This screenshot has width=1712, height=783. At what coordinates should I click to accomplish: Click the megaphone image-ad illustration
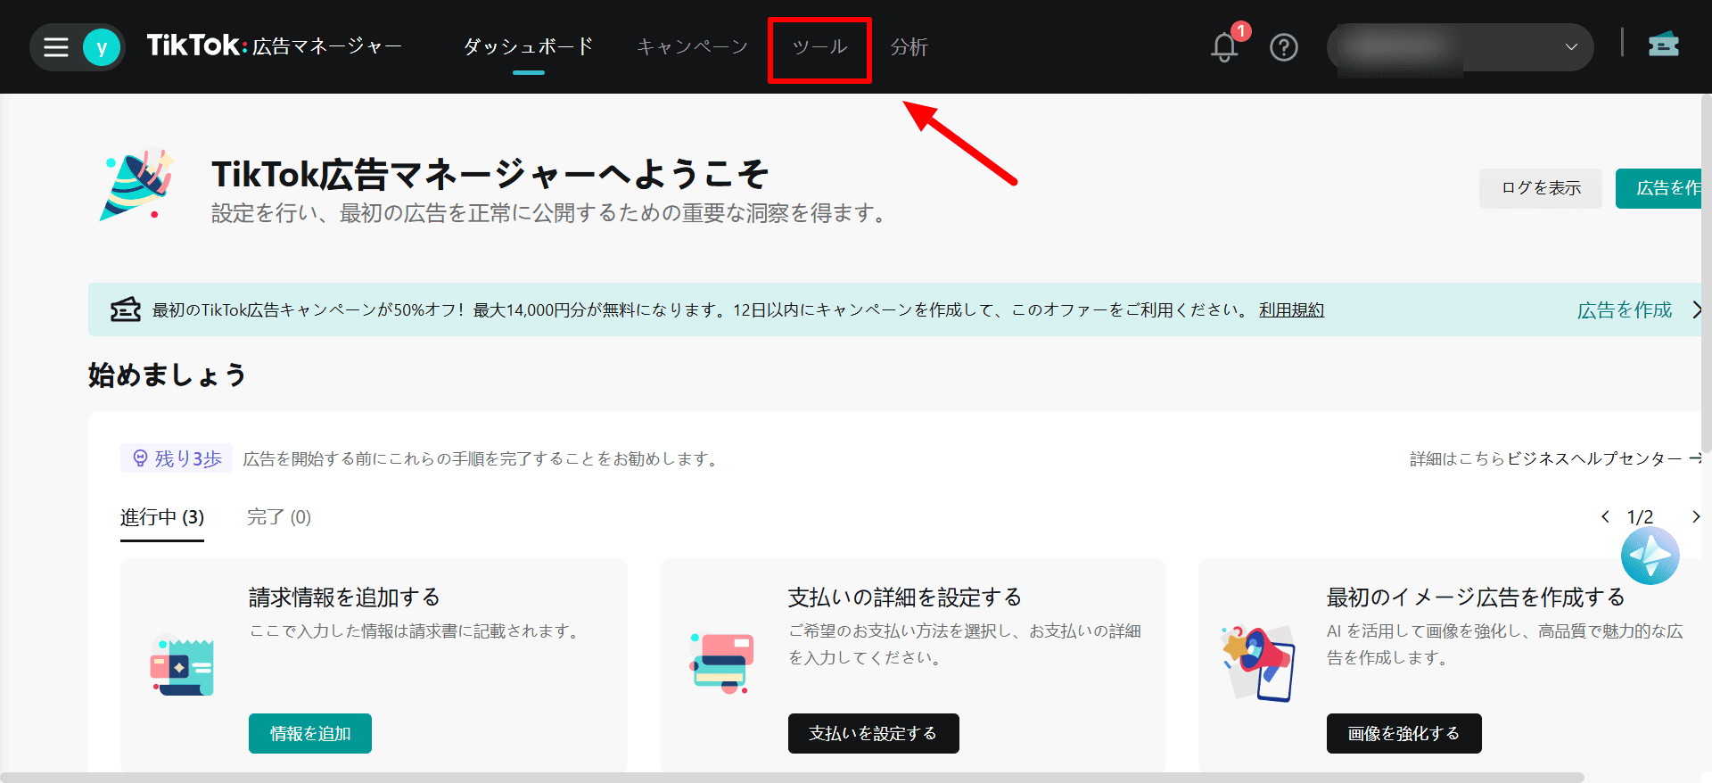tap(1258, 663)
